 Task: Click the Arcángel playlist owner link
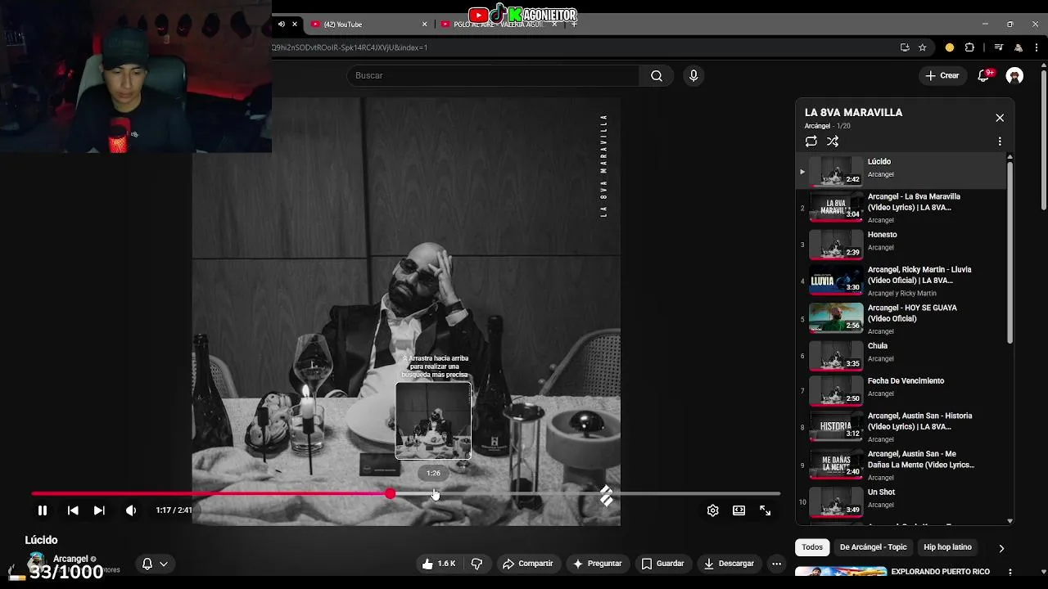pyautogui.click(x=817, y=126)
